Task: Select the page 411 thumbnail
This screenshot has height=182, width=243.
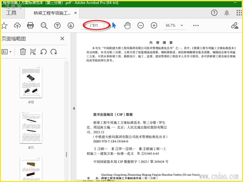Action: tap(31, 128)
